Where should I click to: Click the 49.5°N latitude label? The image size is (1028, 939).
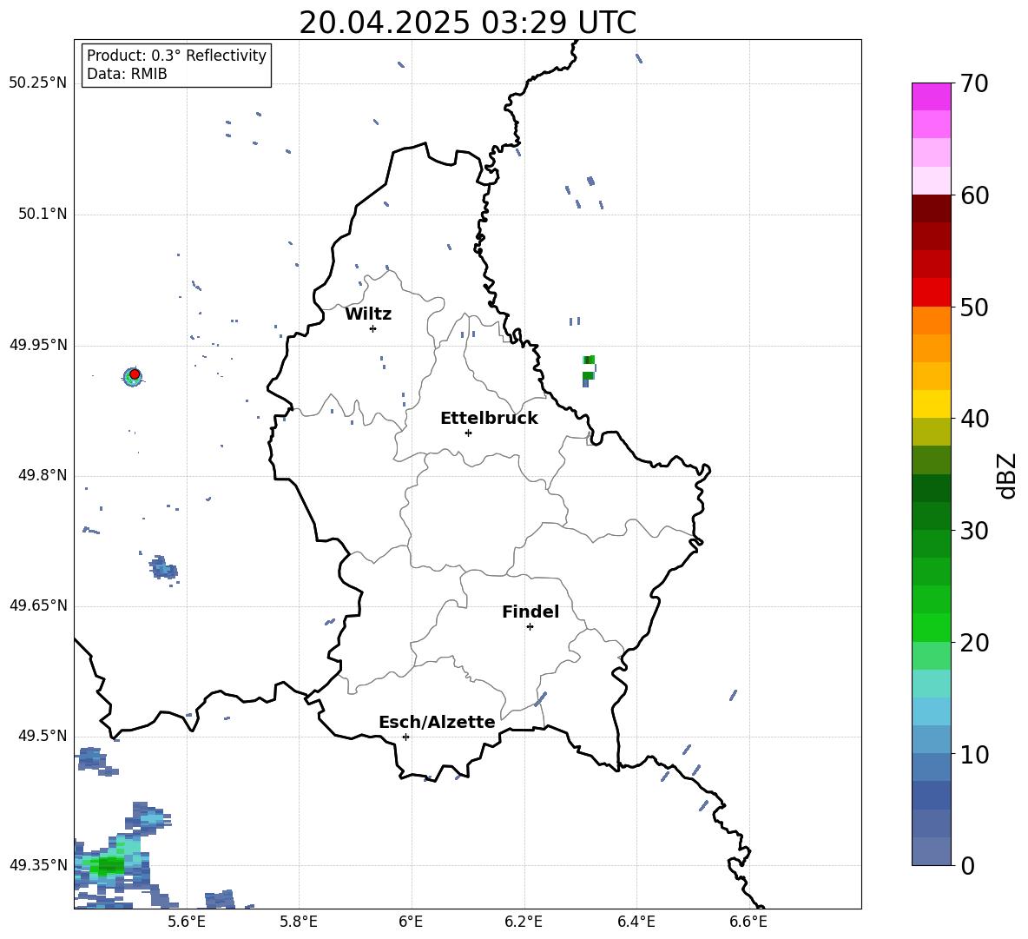pos(42,736)
